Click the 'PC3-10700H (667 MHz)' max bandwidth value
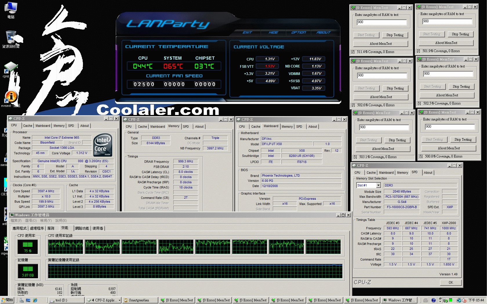Image resolution: width=487 pixels, height=304 pixels. point(402,197)
